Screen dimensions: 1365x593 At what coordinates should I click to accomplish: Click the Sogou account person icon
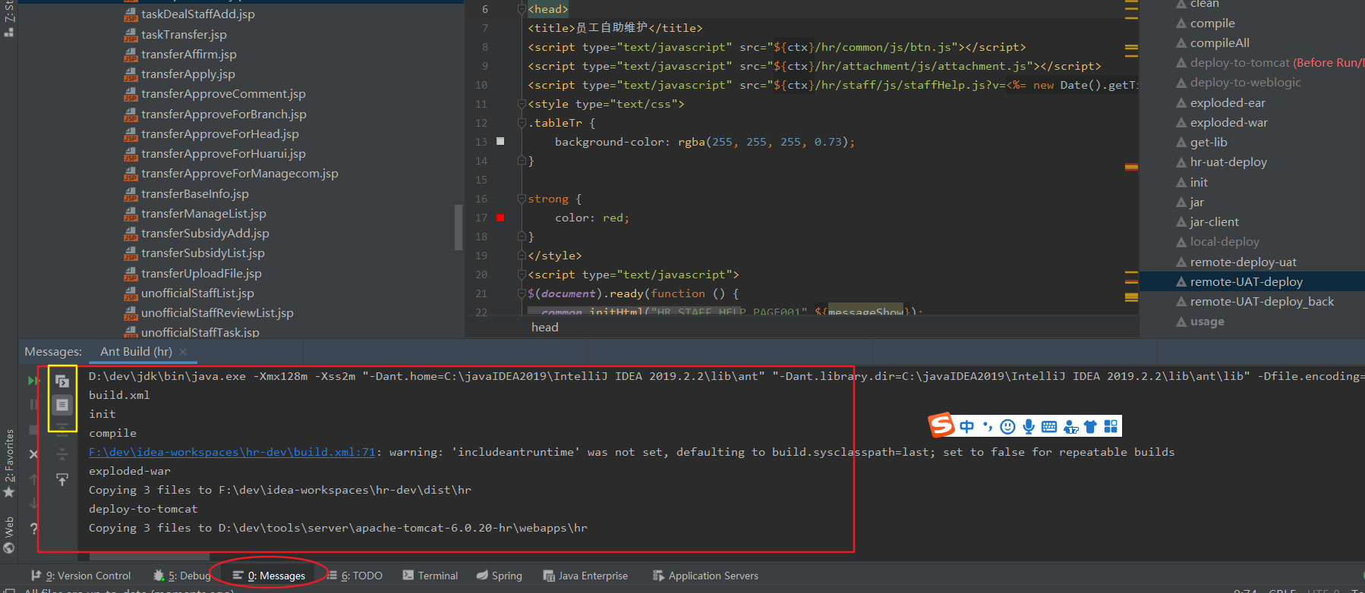click(1070, 427)
